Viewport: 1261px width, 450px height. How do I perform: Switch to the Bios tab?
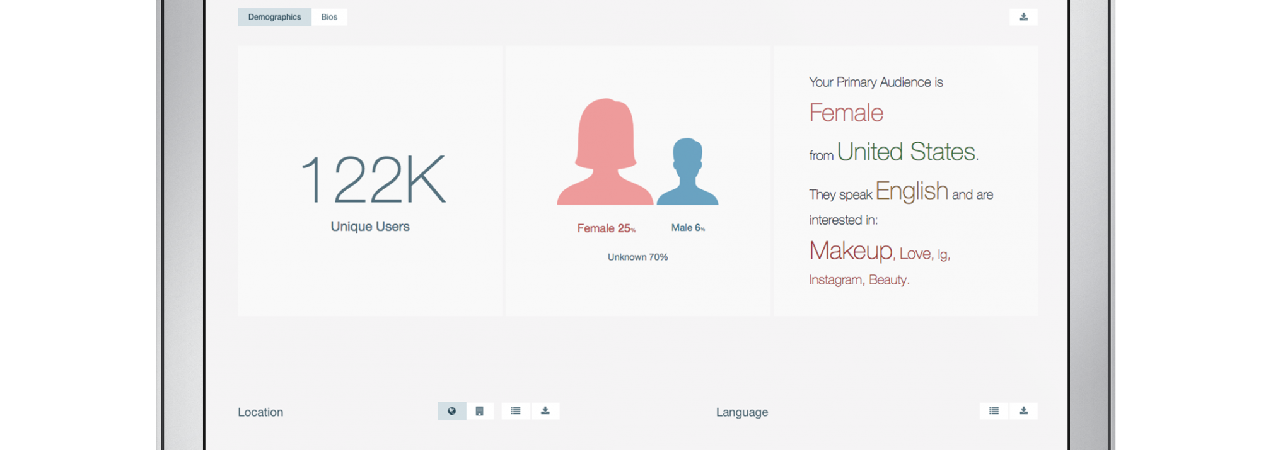click(329, 17)
